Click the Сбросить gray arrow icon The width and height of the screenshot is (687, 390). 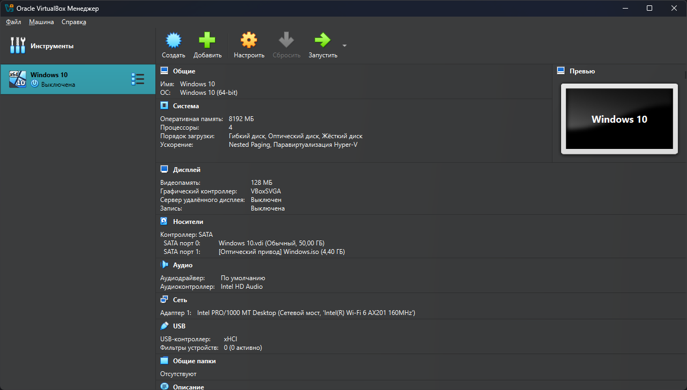(286, 40)
